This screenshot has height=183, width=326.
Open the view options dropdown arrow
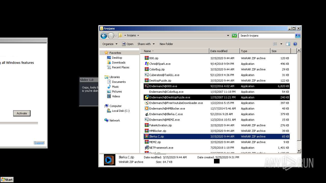281,44
